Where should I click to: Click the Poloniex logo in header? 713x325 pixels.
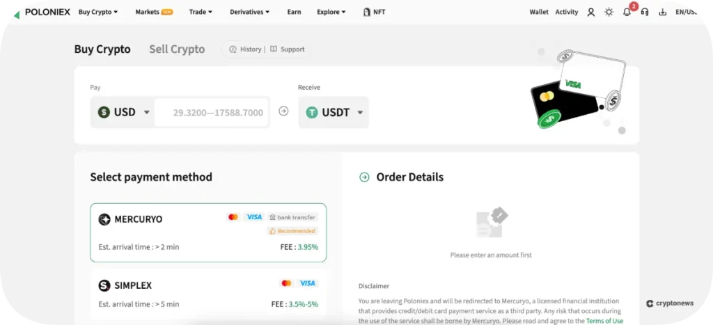40,12
